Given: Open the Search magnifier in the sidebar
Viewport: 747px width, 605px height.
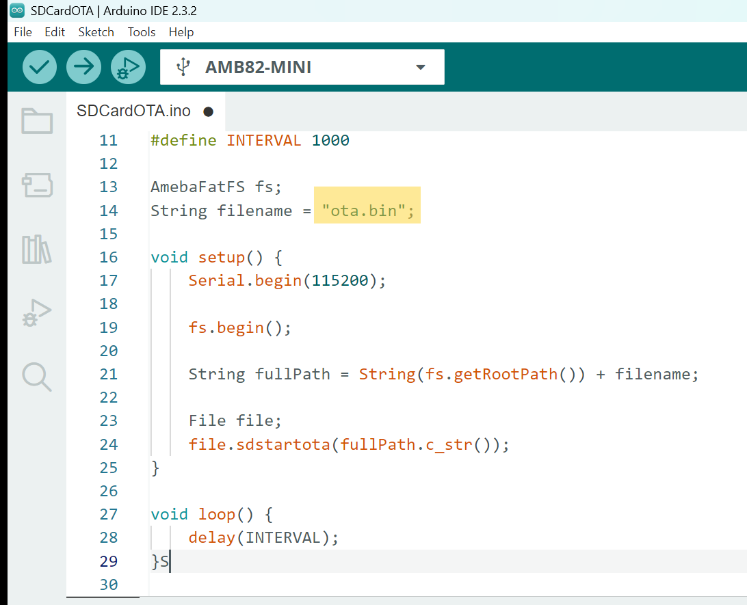Looking at the screenshot, I should 37,377.
